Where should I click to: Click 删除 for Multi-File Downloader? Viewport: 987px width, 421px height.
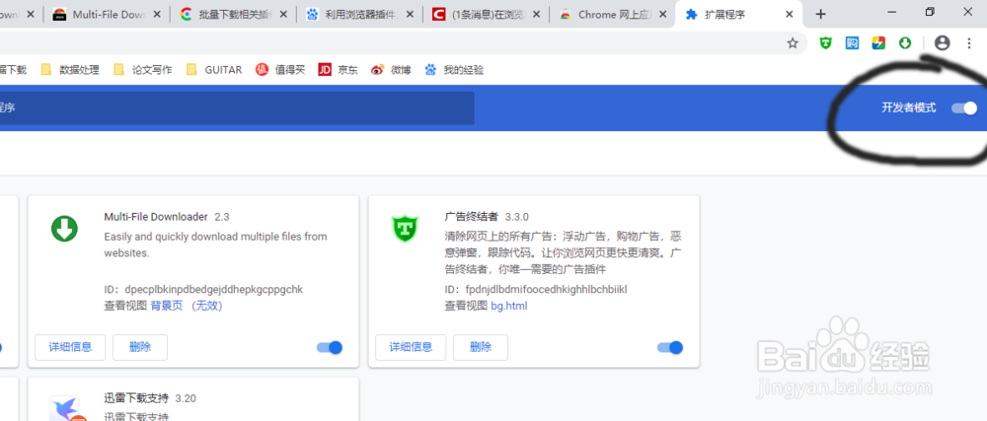(x=140, y=347)
